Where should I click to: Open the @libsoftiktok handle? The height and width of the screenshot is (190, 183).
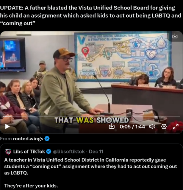(x=69, y=152)
